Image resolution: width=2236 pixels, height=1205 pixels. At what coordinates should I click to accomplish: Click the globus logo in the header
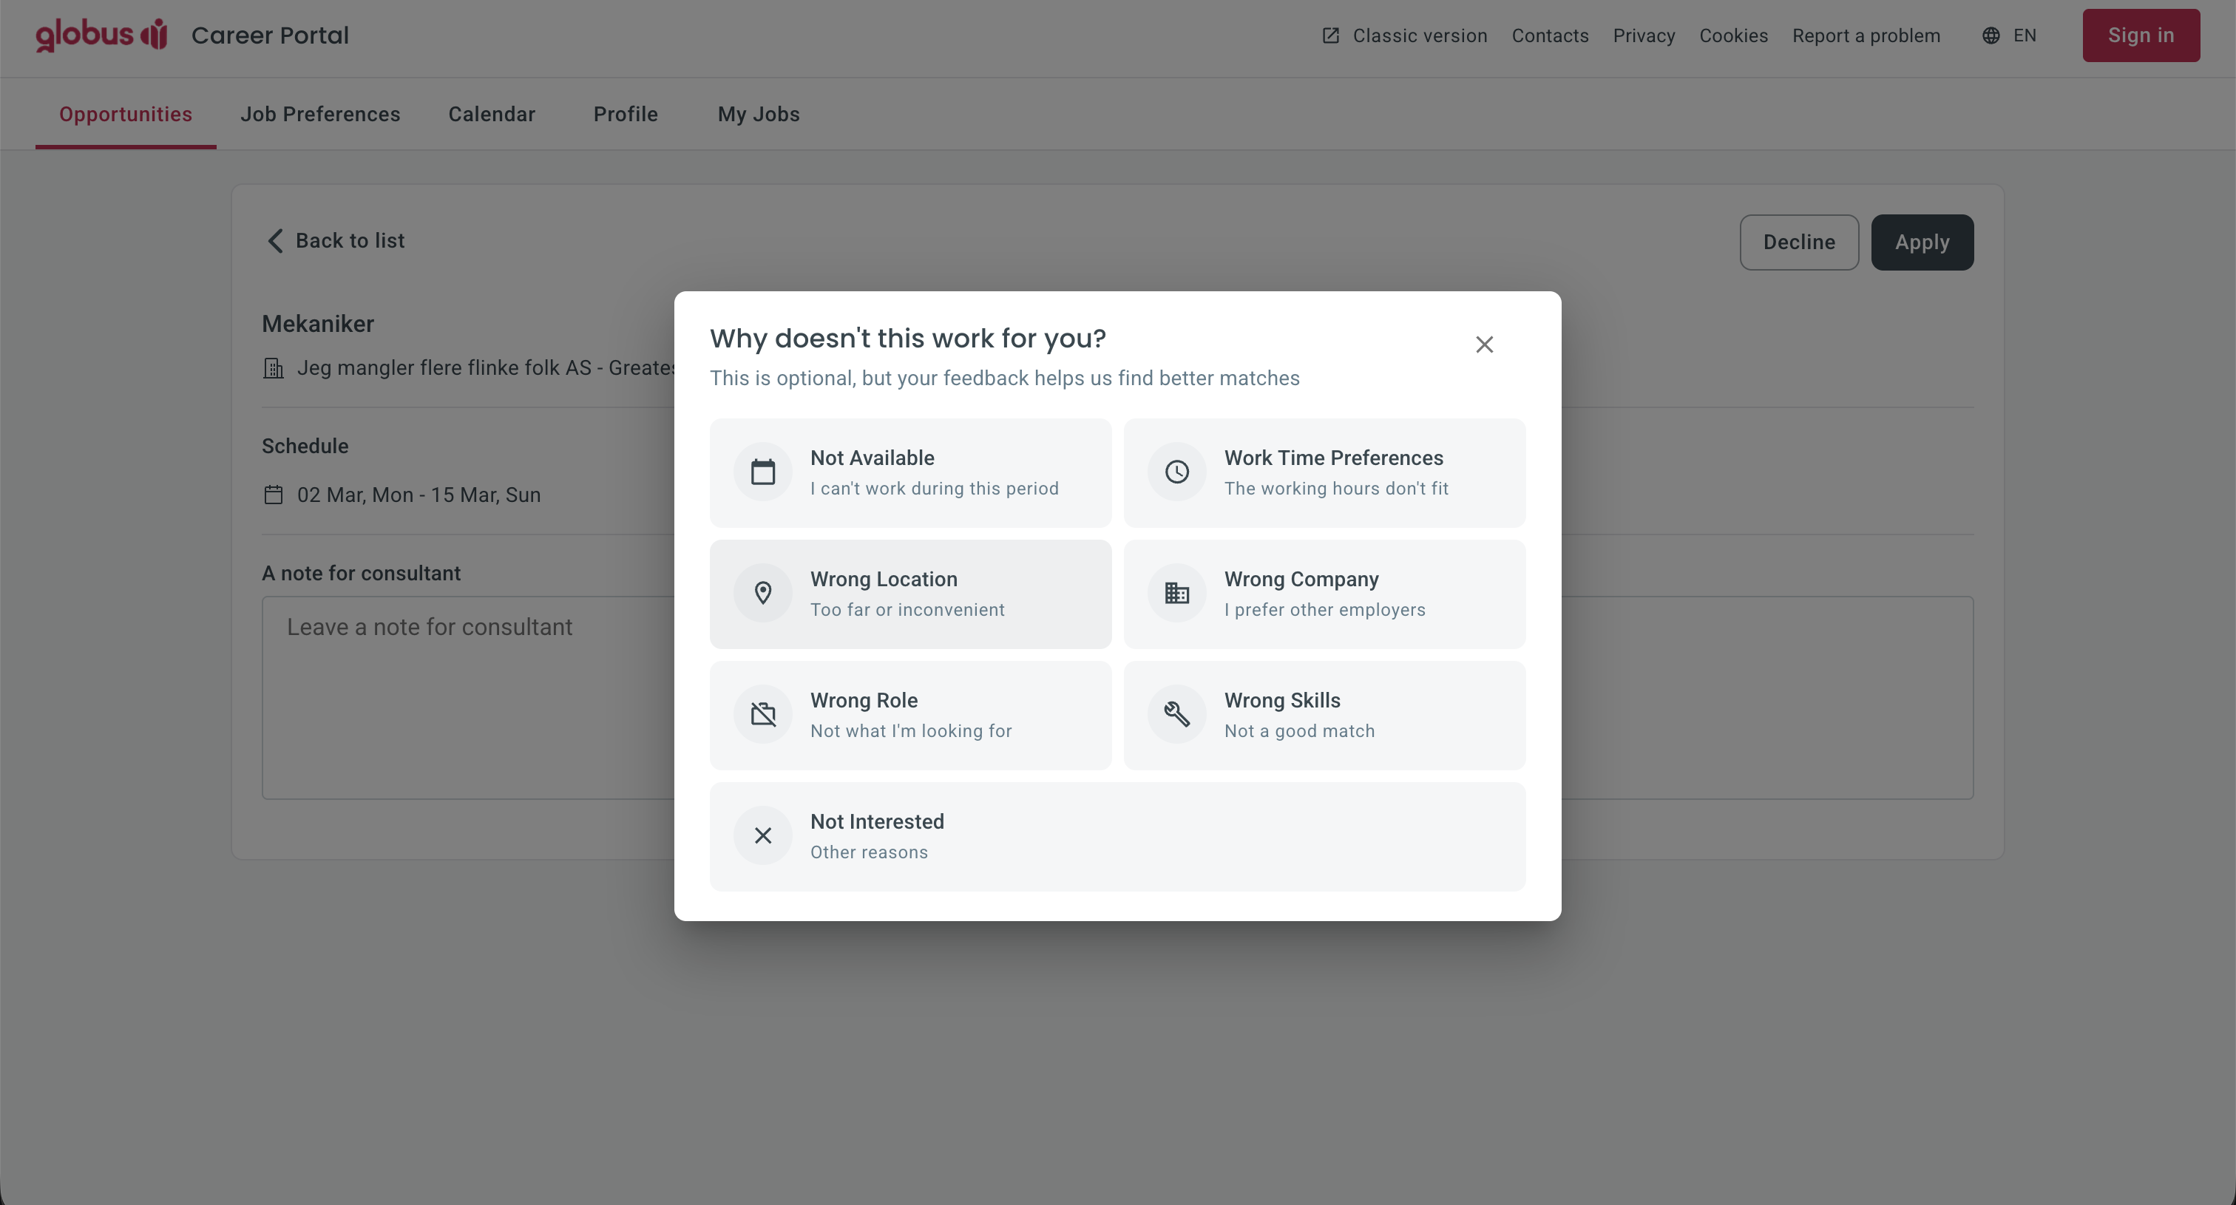point(101,35)
